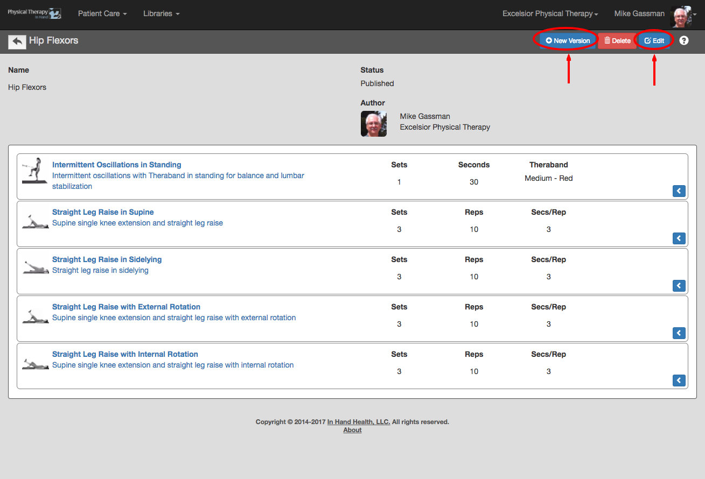Click the back arrow icon beside Hip Flexors
Image resolution: width=705 pixels, height=479 pixels.
click(17, 41)
